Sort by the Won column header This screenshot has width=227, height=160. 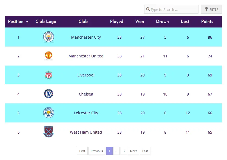tap(140, 21)
